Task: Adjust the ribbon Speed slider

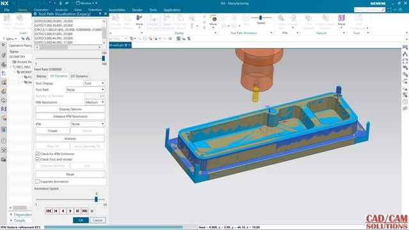Action: [x=260, y=17]
